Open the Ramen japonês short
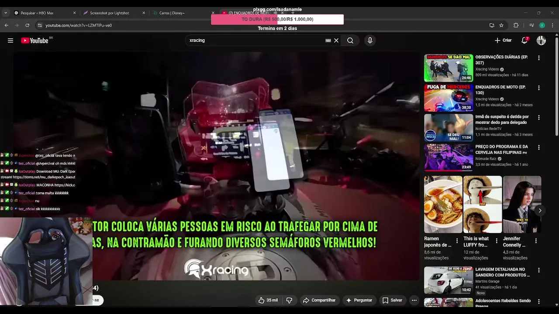Image resolution: width=559 pixels, height=314 pixels. coord(443,205)
